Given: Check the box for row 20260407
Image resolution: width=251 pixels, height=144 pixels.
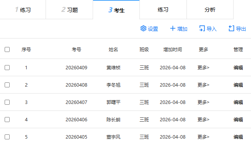Looking at the screenshot, I should click(7, 102).
